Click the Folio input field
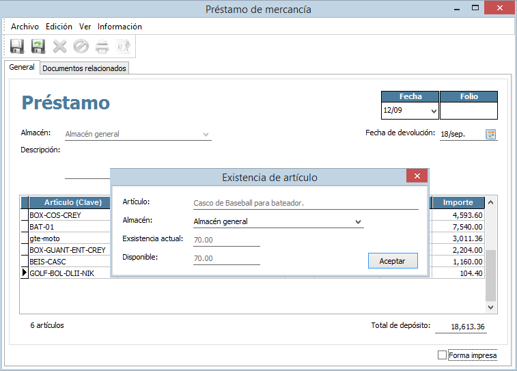The height and width of the screenshot is (371, 517). [x=469, y=111]
